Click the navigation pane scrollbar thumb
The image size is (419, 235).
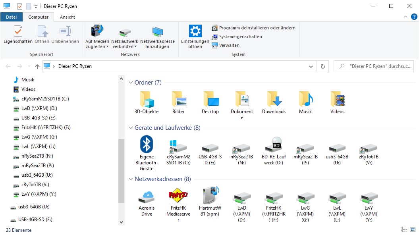[x=121, y=171]
